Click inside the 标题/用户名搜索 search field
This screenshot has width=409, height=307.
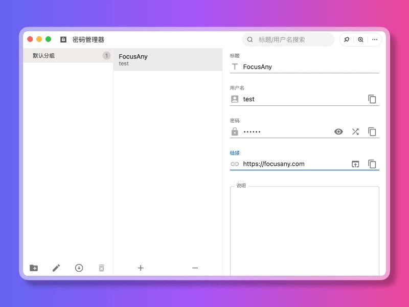tap(288, 39)
